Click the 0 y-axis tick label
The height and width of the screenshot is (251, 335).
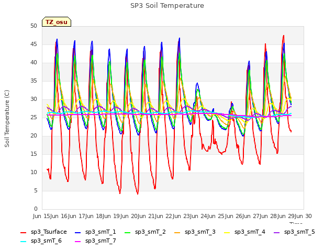point(36,209)
